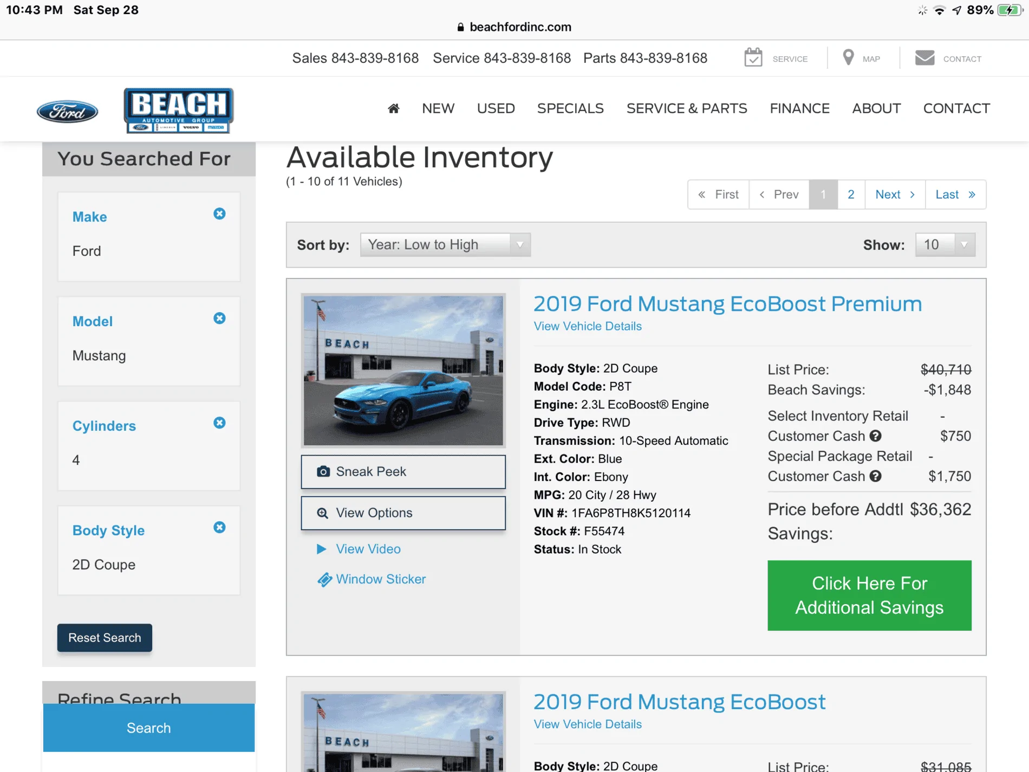Go to the Next results page

(895, 194)
